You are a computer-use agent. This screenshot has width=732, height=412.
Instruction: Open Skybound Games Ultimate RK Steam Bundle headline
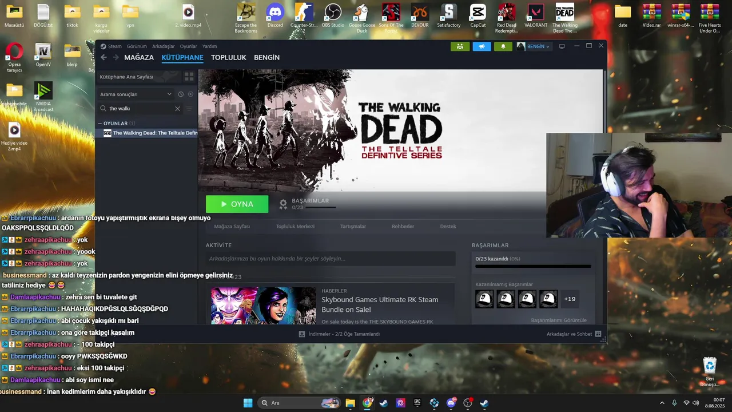pyautogui.click(x=380, y=304)
